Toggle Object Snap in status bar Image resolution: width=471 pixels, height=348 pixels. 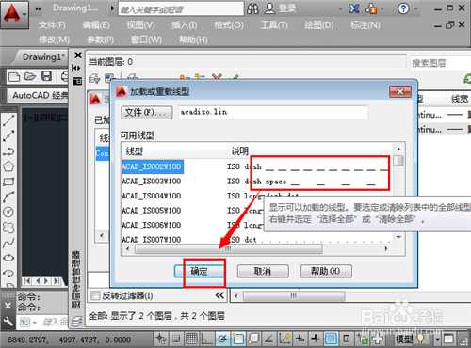[x=238, y=339]
